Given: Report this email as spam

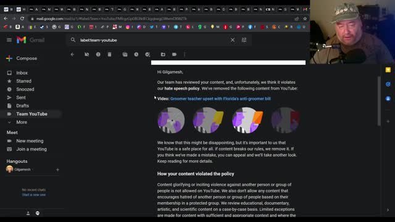Looking at the screenshot, I should click(x=98, y=54).
